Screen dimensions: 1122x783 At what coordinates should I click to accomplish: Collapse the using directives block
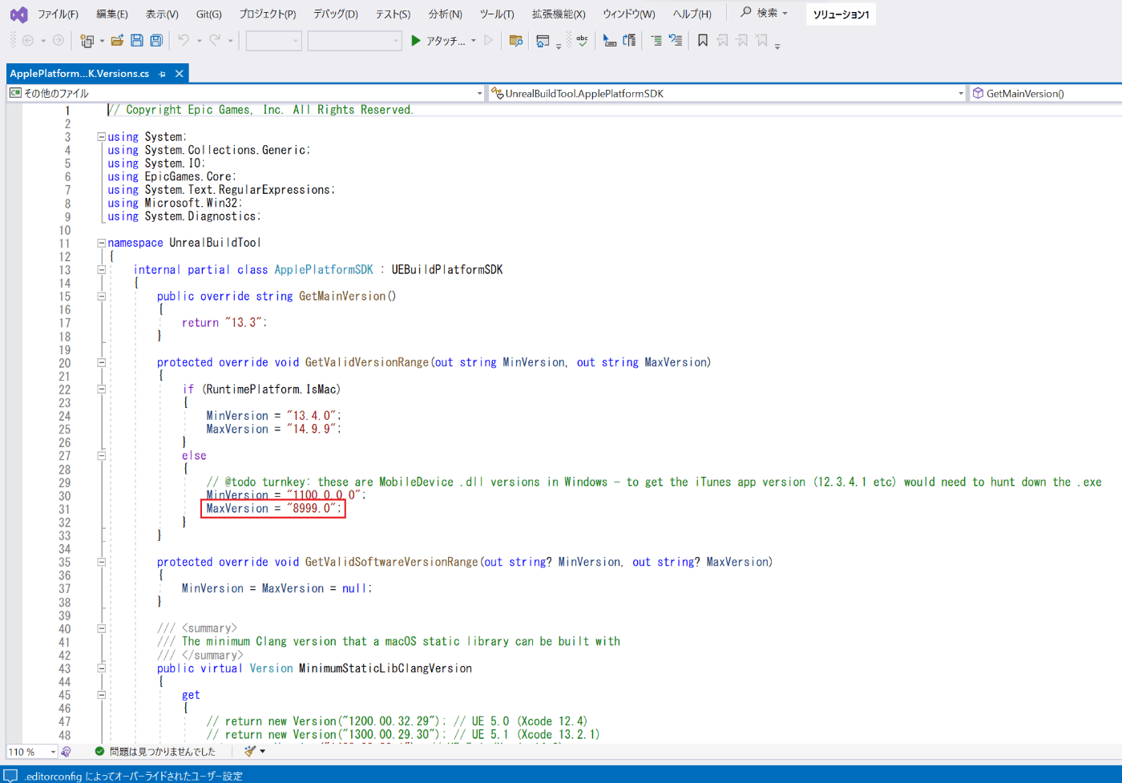point(102,137)
